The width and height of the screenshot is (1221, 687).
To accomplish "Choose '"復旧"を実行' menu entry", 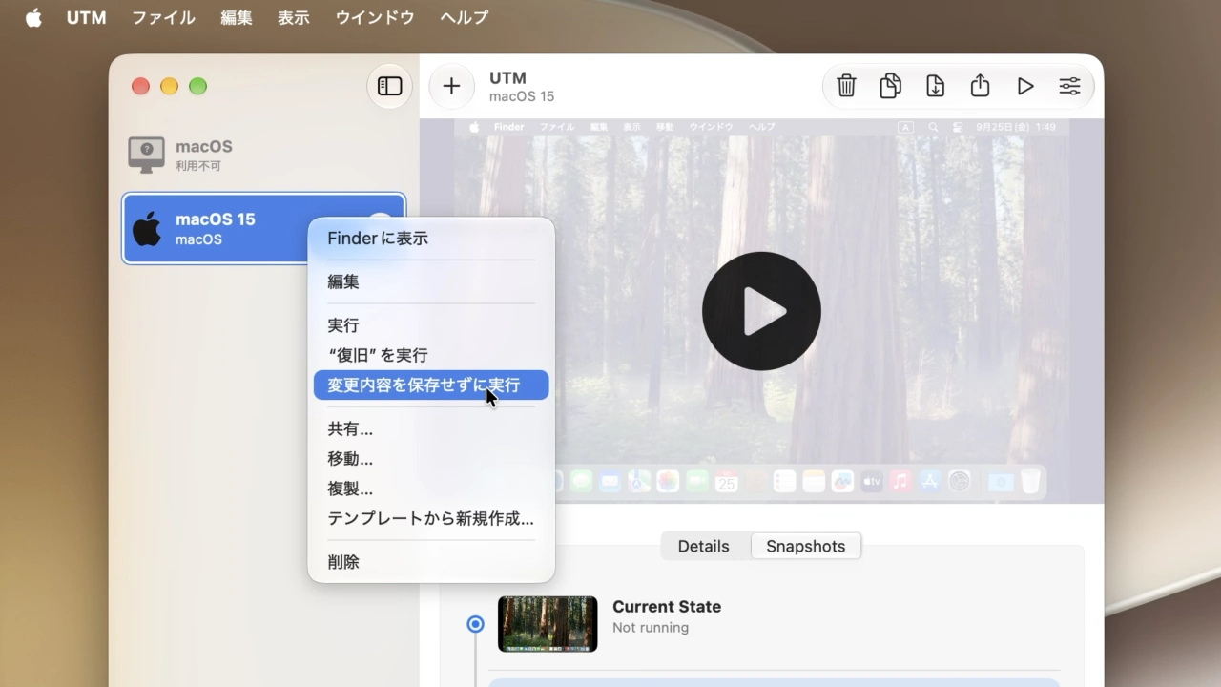I will coord(431,355).
